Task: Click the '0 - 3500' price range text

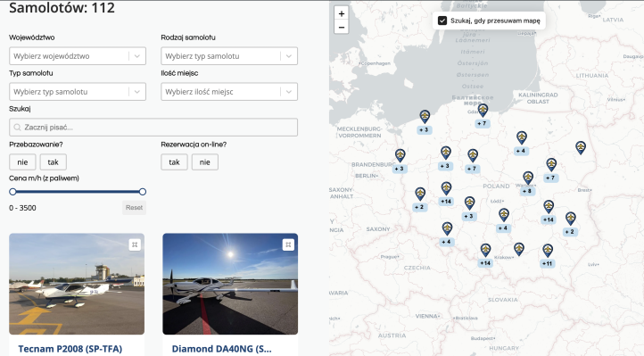Action: (22, 208)
